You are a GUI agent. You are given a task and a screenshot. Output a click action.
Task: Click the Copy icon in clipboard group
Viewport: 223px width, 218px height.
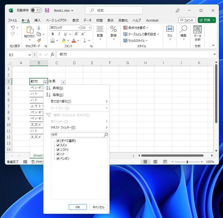point(39,34)
